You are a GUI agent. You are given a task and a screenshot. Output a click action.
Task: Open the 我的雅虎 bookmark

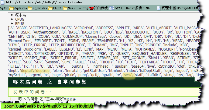[101, 8]
